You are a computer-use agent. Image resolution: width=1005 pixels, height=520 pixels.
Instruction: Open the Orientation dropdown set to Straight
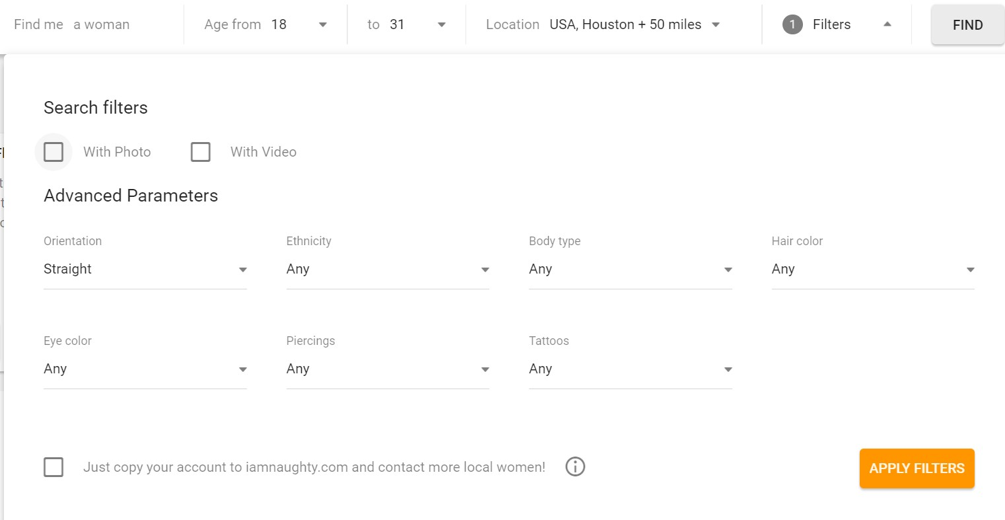(x=145, y=270)
